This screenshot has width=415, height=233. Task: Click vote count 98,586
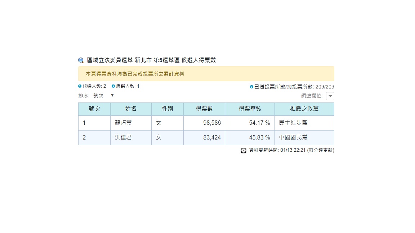click(x=212, y=123)
